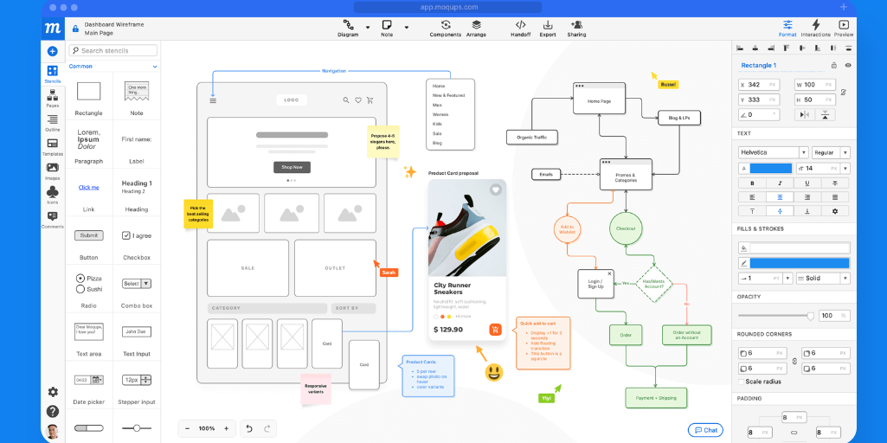Expand the Diagram tool dropdown arrow

pyautogui.click(x=368, y=27)
